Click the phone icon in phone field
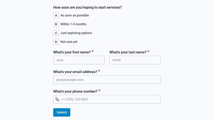 pos(57,99)
